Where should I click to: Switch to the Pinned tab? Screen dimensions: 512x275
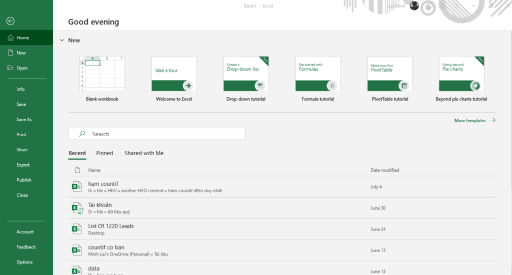tap(104, 153)
